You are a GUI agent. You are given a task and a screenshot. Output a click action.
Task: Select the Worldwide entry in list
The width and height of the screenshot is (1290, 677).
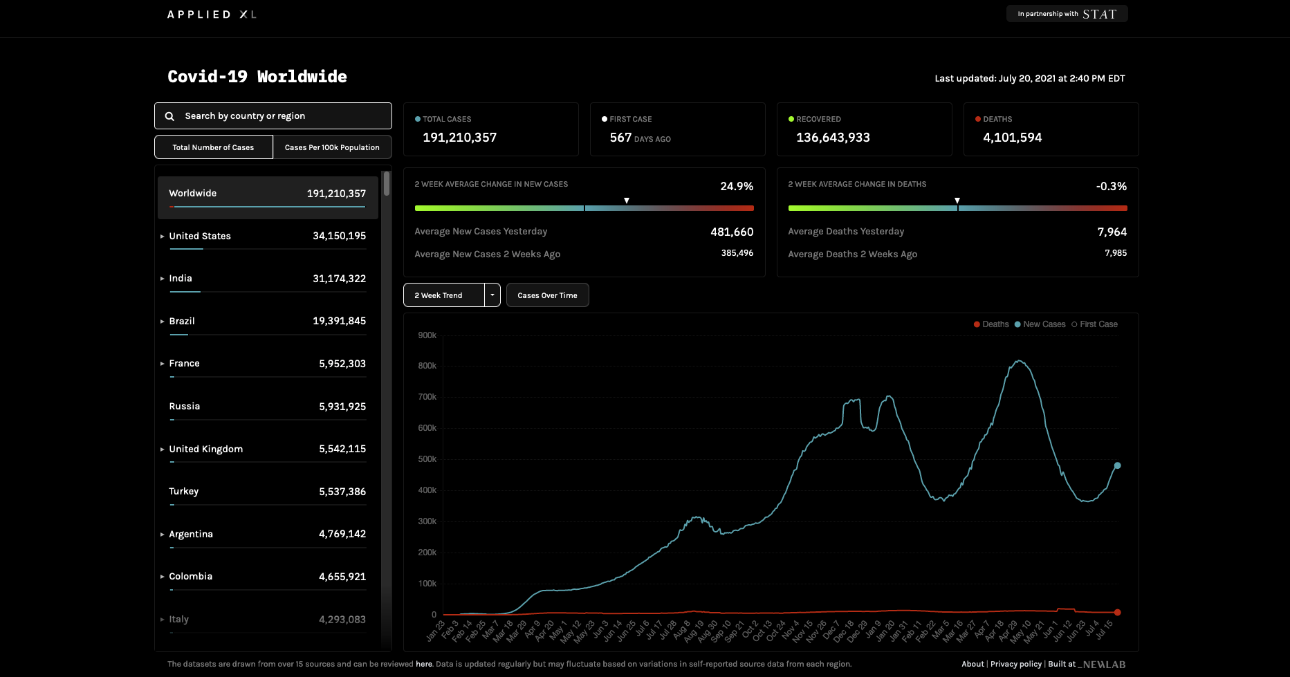click(268, 197)
